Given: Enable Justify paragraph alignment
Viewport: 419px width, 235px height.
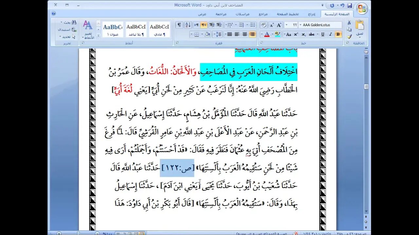Looking at the screenshot, I should 229,34.
